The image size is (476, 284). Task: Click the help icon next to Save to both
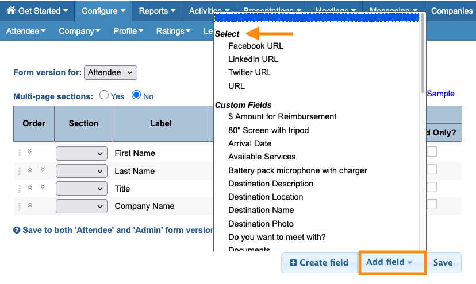(17, 230)
